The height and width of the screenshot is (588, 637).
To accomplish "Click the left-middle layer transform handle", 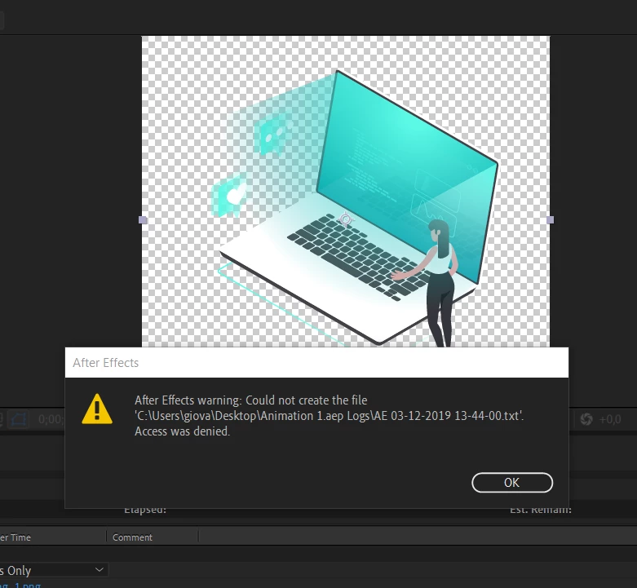I will click(143, 219).
